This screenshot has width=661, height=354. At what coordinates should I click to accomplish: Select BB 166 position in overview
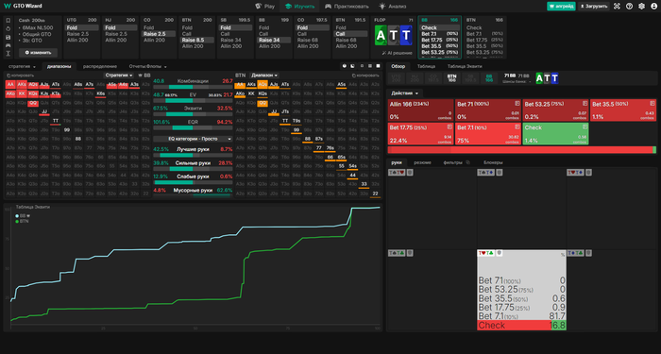click(489, 78)
